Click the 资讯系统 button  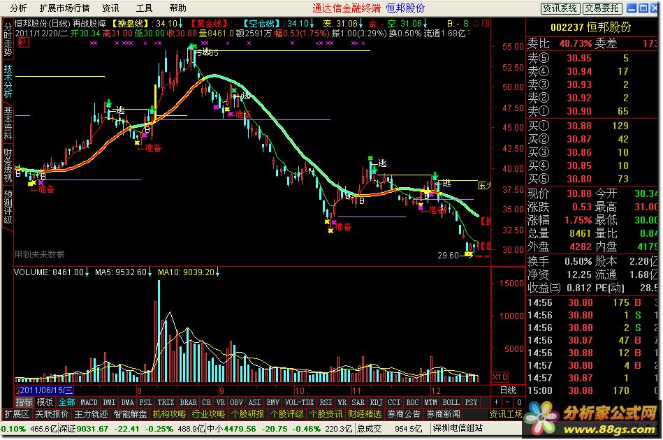click(x=560, y=8)
